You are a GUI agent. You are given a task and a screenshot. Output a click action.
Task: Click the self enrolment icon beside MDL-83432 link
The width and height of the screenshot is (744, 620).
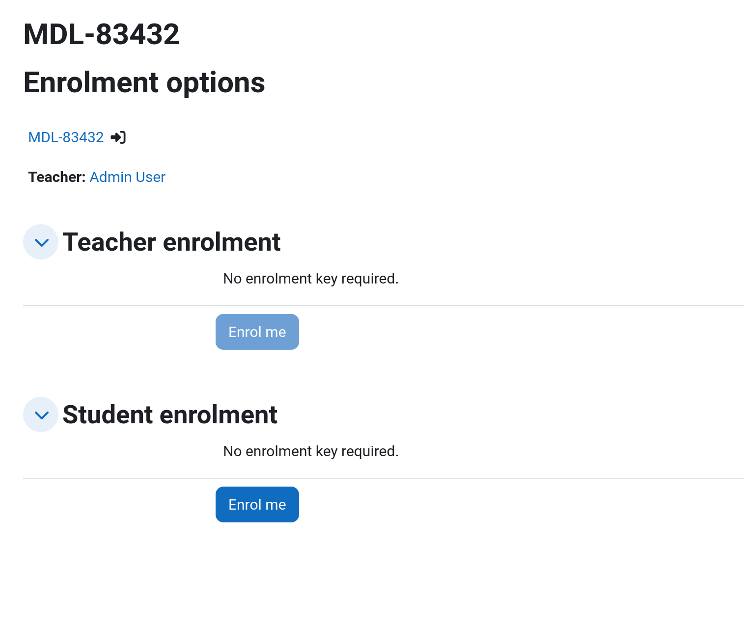[118, 137]
